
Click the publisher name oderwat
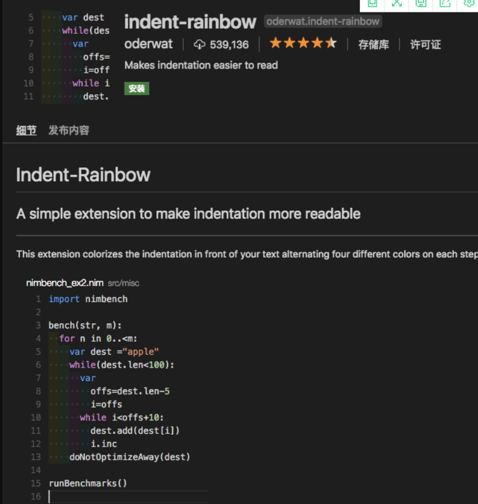point(149,44)
